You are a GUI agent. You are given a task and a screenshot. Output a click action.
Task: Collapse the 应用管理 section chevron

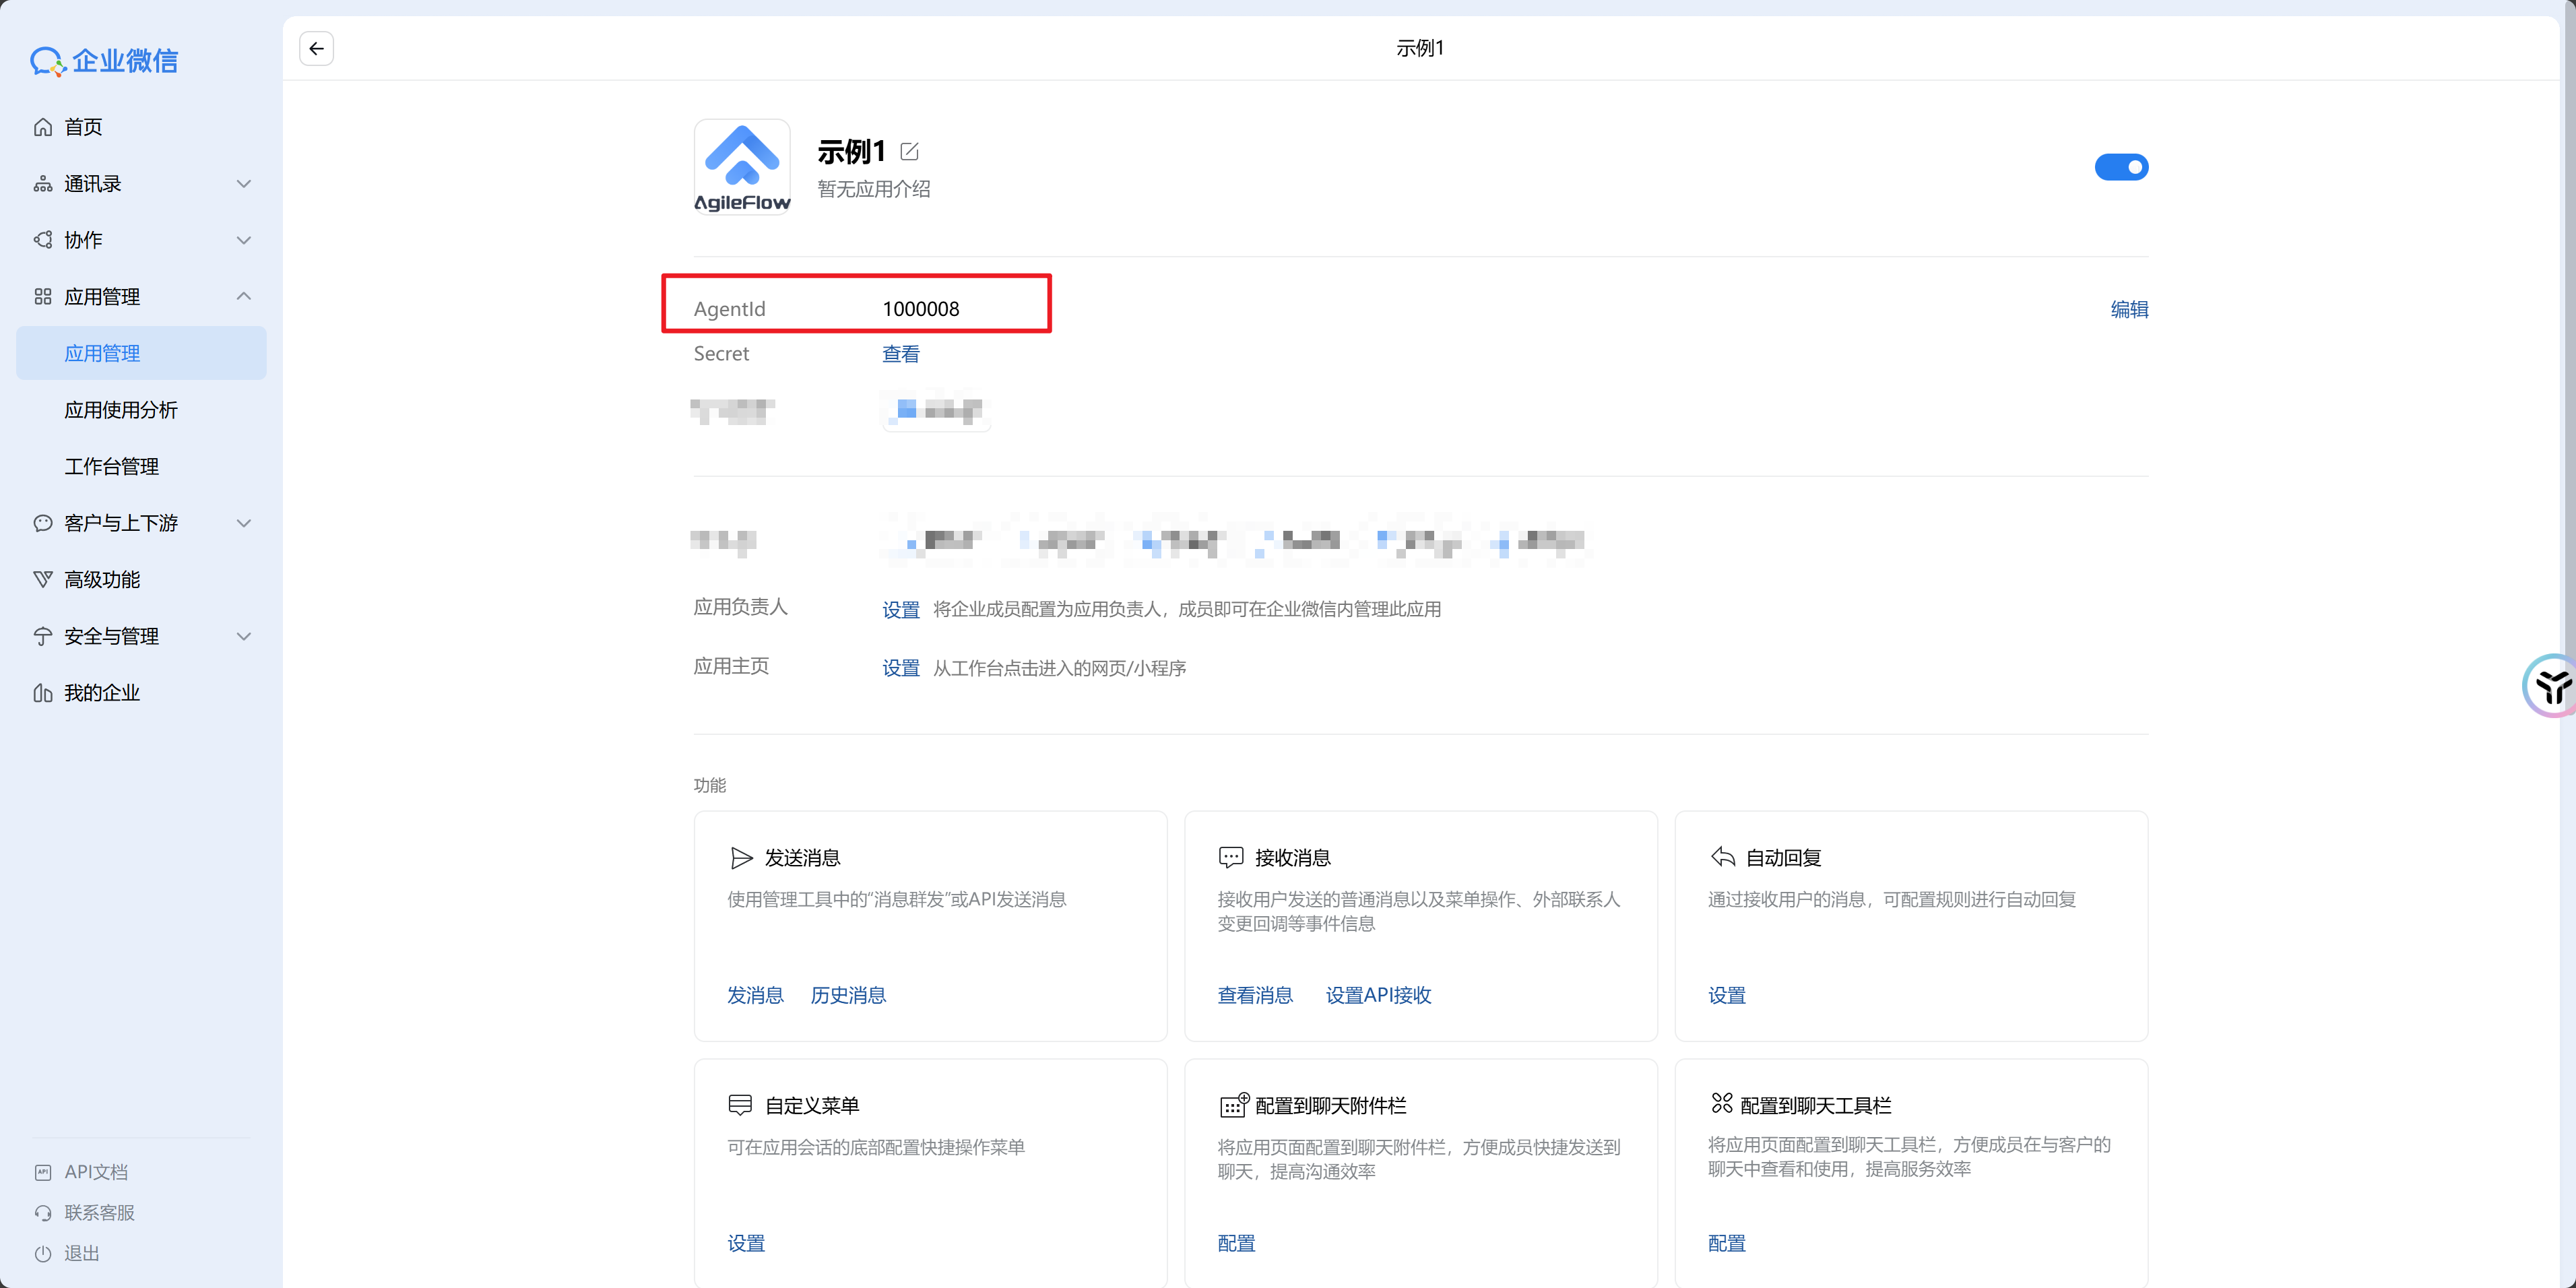243,296
